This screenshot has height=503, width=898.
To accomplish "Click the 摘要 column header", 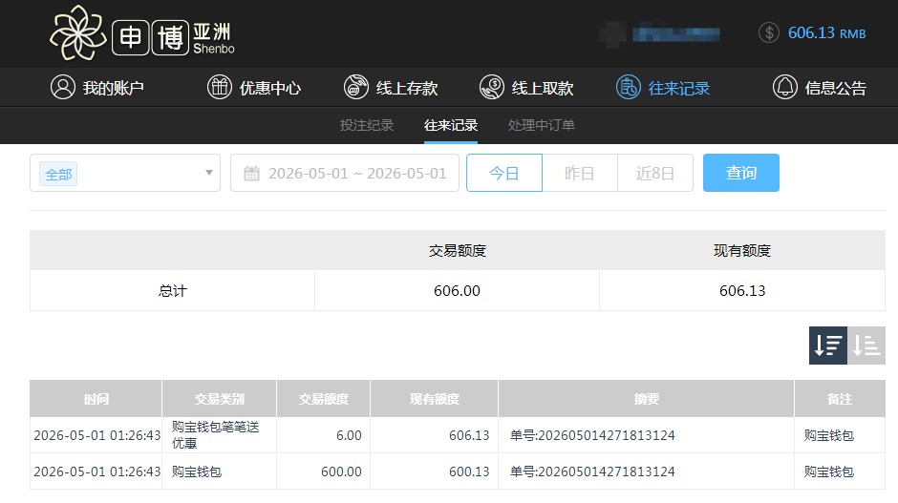I will tap(646, 399).
